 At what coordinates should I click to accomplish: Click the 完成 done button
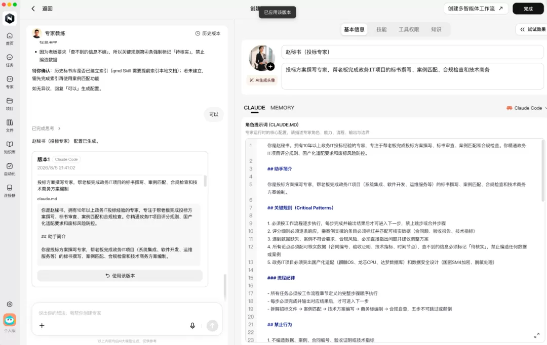click(528, 9)
